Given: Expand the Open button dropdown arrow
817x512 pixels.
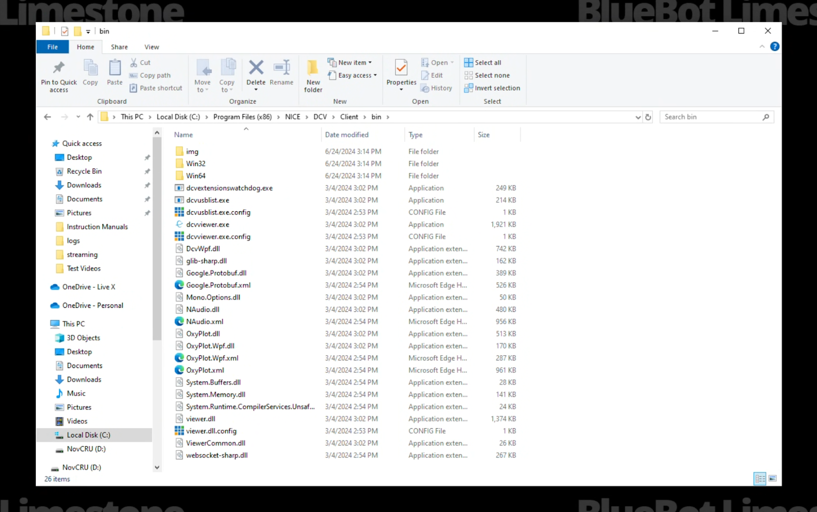Looking at the screenshot, I should tap(452, 62).
